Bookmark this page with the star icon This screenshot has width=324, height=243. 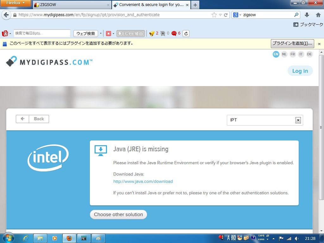click(x=214, y=15)
